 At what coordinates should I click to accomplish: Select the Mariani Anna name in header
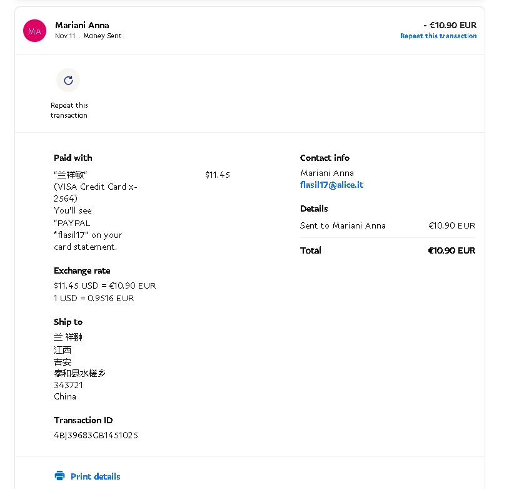pos(82,25)
